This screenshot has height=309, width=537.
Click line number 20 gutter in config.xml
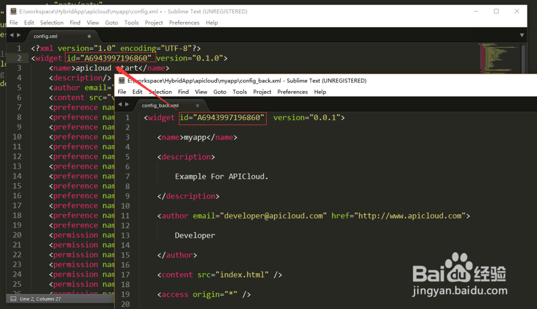(17, 235)
